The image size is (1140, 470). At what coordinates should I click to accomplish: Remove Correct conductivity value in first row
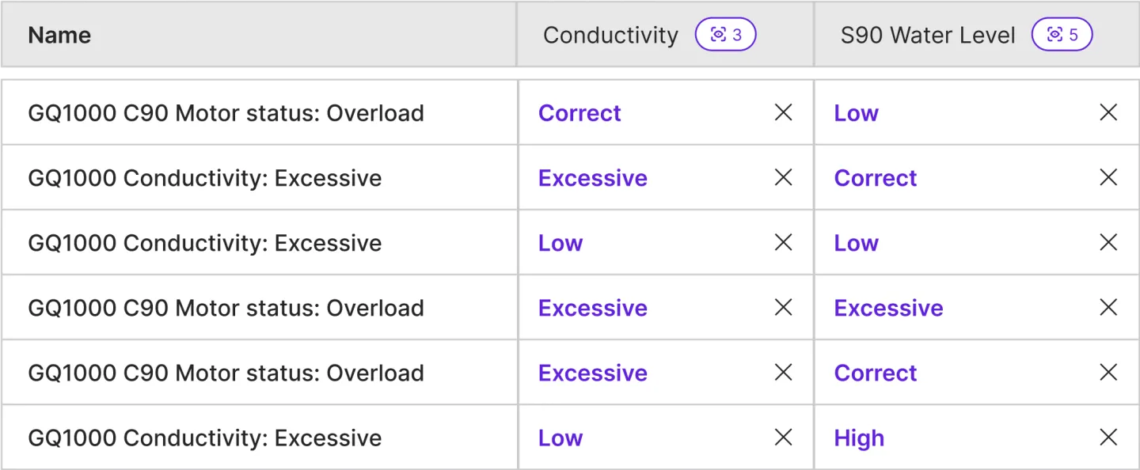(783, 112)
